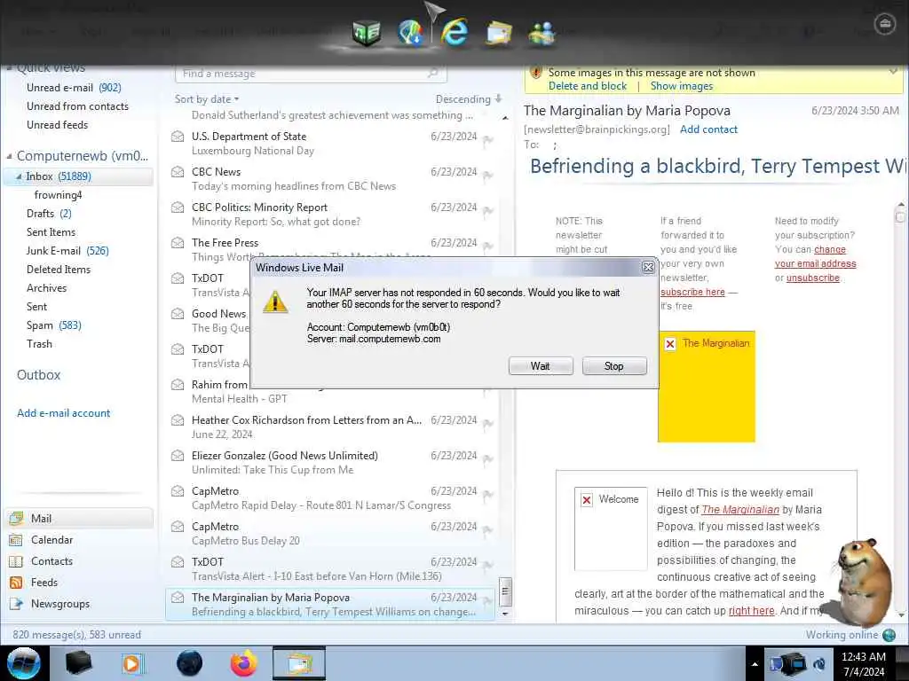Open the Junk E-mail folder
Viewport: 909px width, 681px height.
[x=67, y=251]
